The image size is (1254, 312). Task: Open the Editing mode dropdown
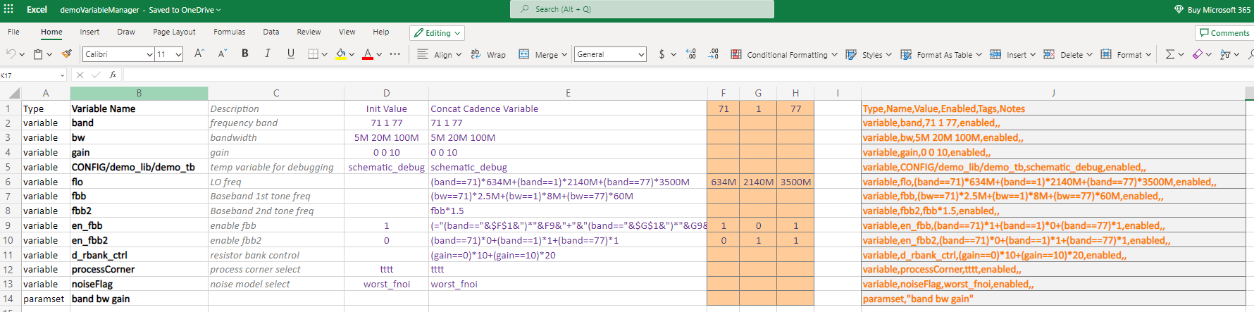point(437,33)
